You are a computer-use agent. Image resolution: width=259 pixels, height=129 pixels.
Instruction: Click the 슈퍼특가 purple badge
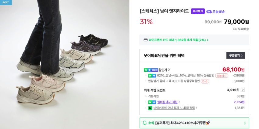point(198,11)
